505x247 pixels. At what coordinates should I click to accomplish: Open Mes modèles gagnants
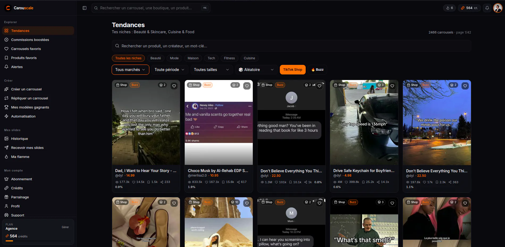point(38,107)
